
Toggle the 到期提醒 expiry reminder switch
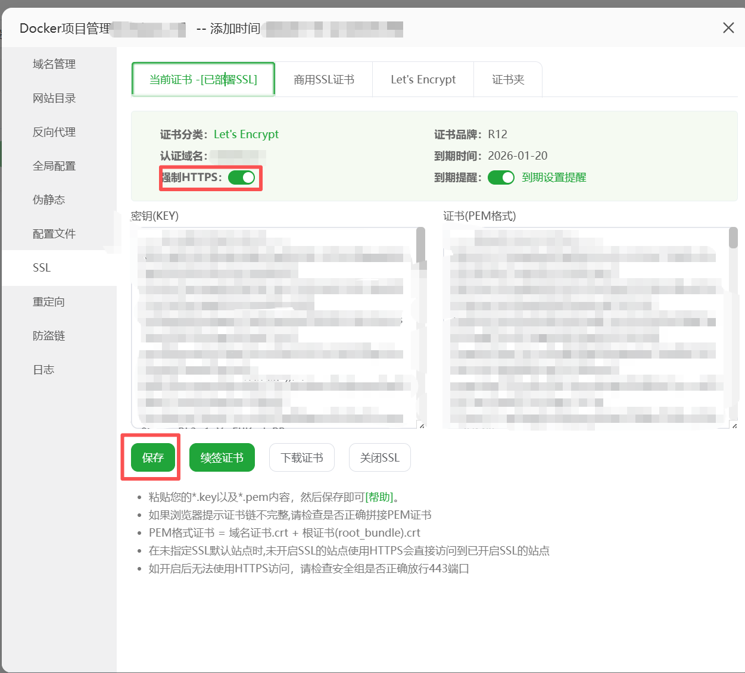click(x=501, y=177)
